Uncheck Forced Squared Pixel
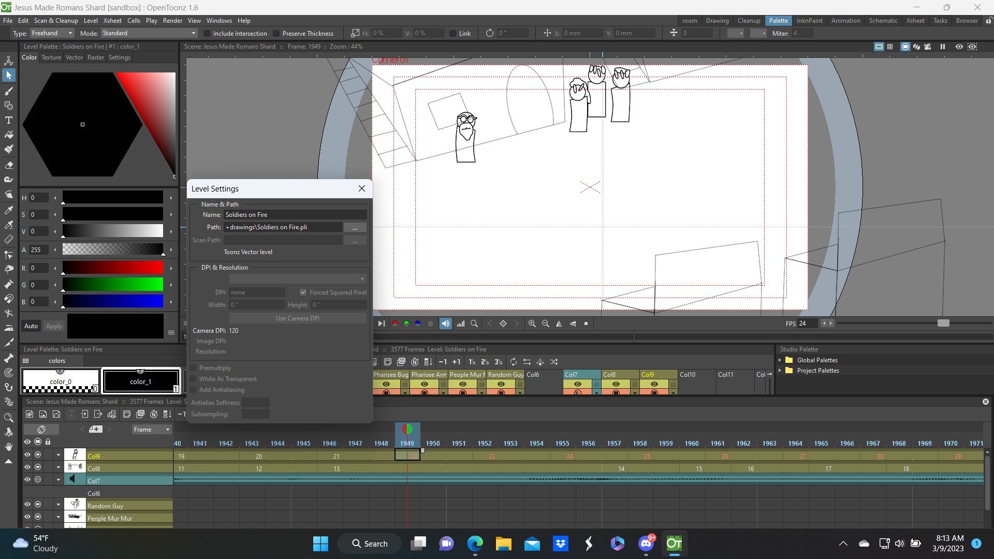The image size is (994, 559). pyautogui.click(x=303, y=292)
